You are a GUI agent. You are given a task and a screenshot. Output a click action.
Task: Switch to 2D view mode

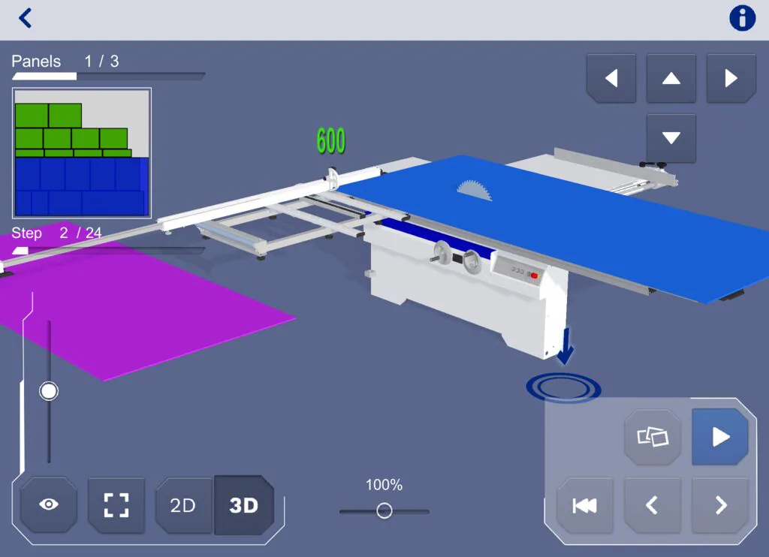(183, 505)
